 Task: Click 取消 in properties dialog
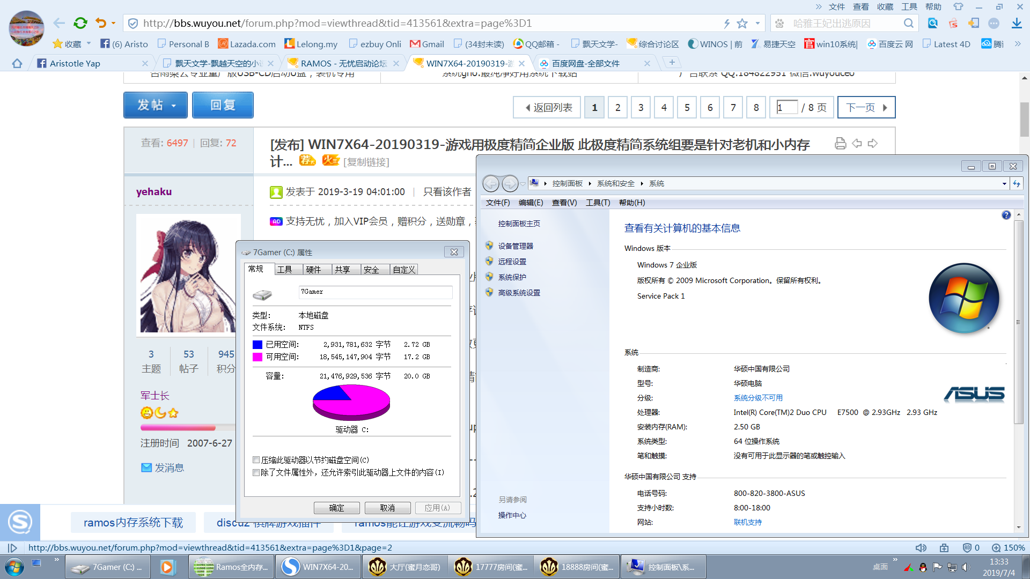tap(387, 508)
